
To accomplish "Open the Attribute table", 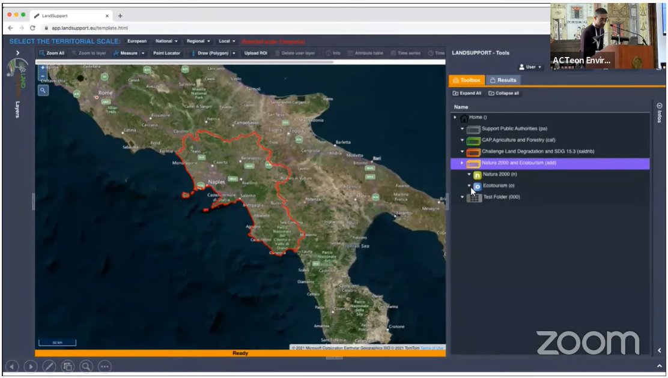I will pos(365,53).
